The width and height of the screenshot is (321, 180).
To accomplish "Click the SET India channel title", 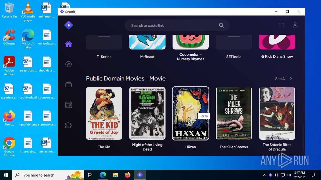I will point(234,57).
